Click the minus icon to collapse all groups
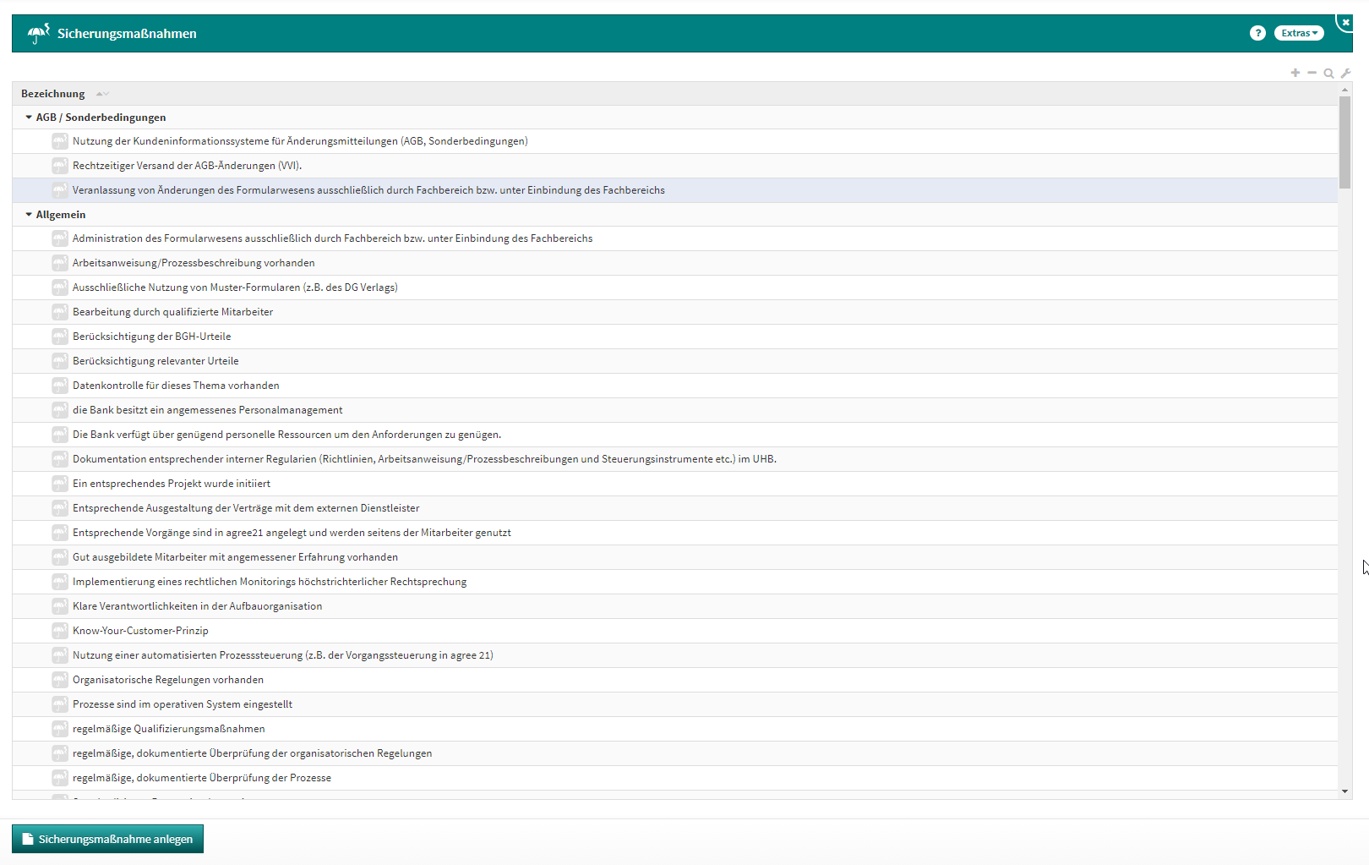 pyautogui.click(x=1312, y=73)
